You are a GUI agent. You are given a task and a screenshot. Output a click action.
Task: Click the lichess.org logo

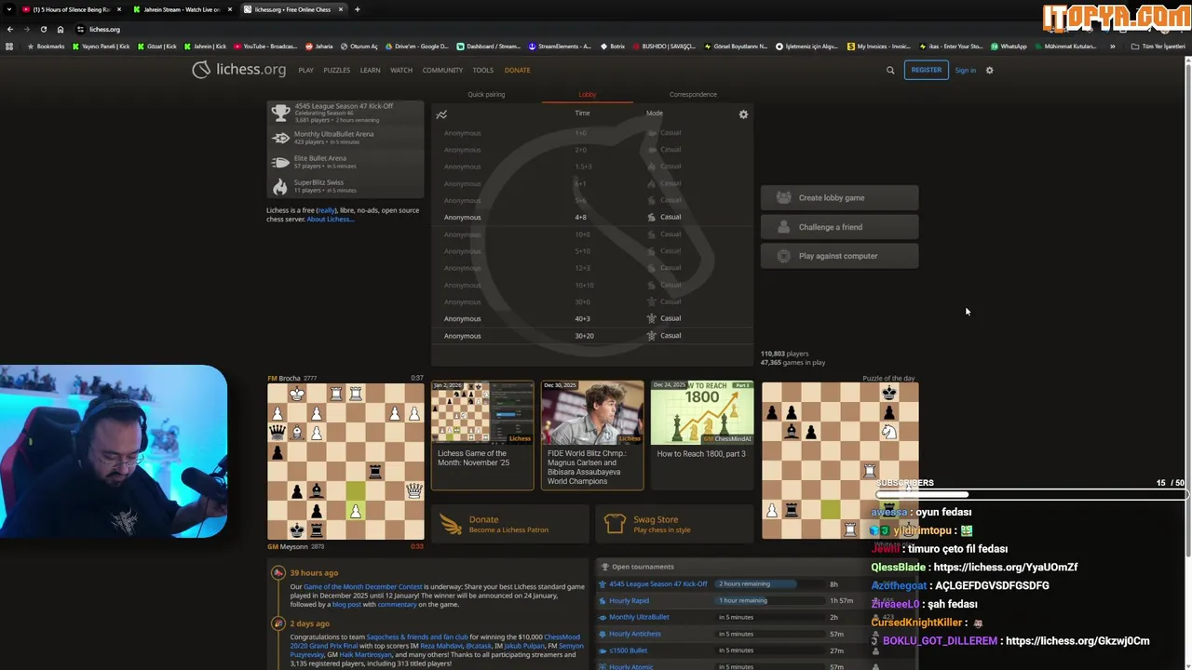point(238,70)
